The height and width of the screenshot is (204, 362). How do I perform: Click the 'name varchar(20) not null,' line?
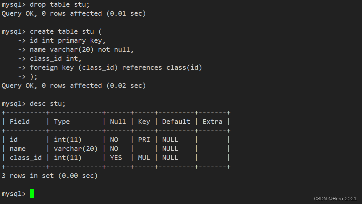82,49
